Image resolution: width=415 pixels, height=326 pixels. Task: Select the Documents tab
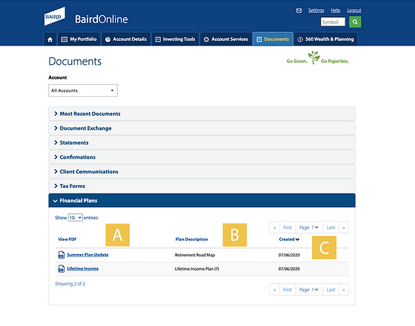point(273,39)
